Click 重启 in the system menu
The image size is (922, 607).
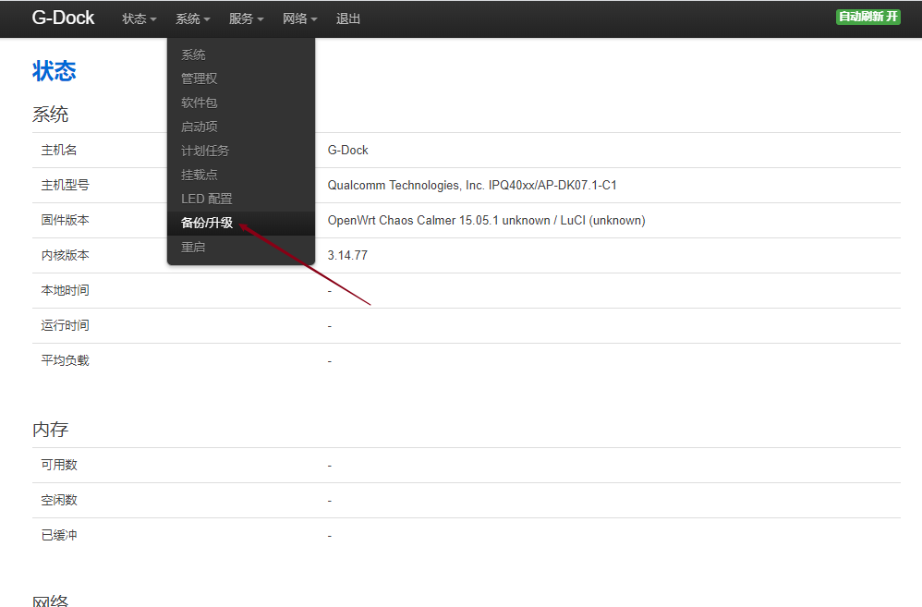241,248
